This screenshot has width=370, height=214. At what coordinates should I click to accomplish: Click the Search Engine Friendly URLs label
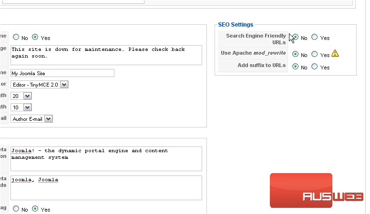point(256,39)
